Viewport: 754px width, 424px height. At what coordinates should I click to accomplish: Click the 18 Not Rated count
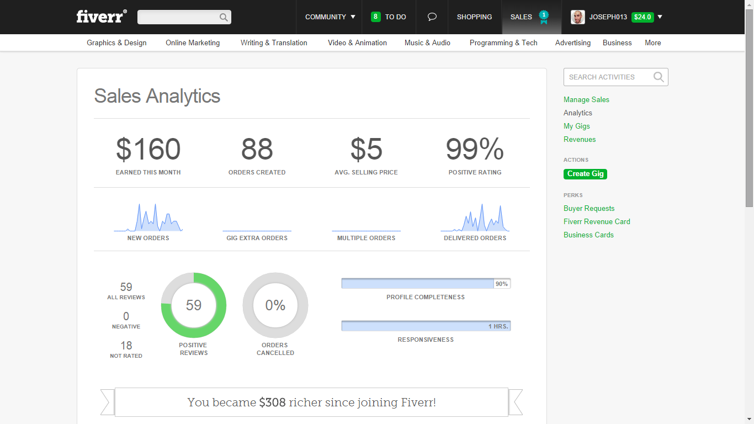coord(126,346)
